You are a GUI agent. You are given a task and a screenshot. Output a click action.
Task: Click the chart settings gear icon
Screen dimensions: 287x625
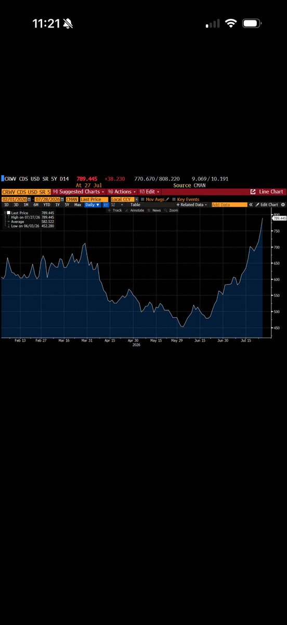[282, 205]
